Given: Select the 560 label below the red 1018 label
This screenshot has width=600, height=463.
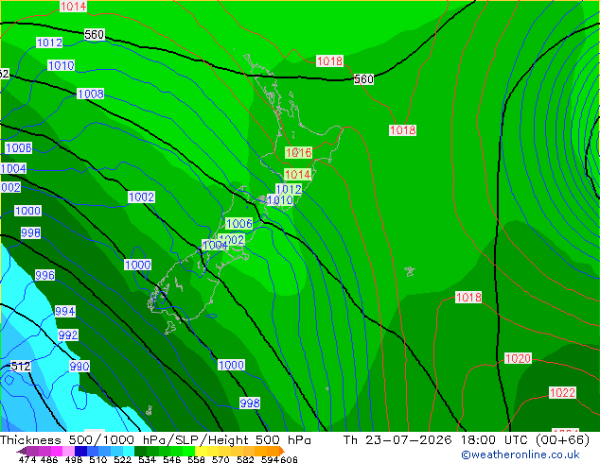Looking at the screenshot, I should coord(363,79).
